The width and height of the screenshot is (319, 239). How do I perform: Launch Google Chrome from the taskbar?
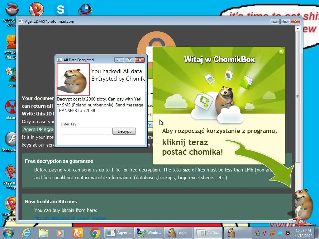(x=95, y=233)
